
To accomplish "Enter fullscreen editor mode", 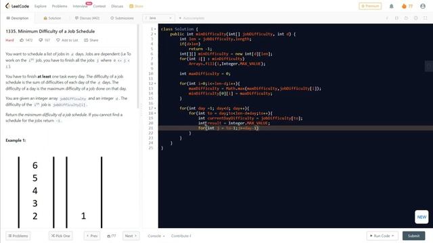I will tap(425, 18).
